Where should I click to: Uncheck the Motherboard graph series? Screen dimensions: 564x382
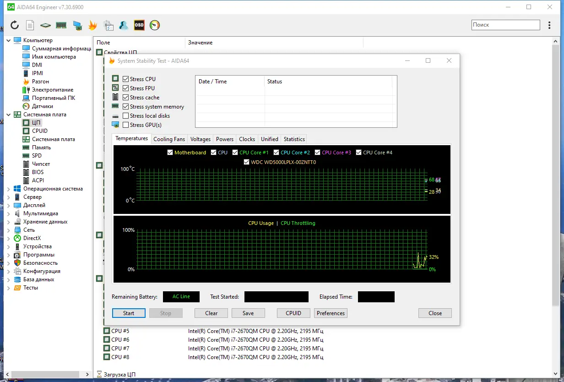[x=170, y=152]
